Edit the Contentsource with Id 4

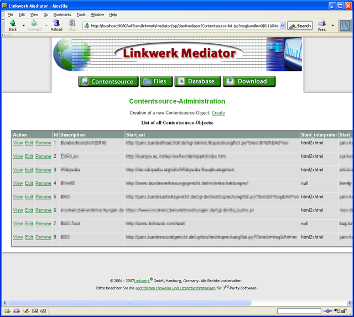coord(29,183)
